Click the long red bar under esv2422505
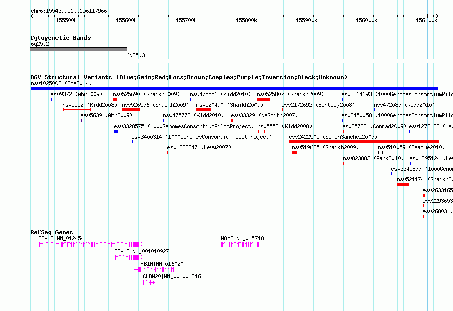453x311 pixels. coord(364,142)
